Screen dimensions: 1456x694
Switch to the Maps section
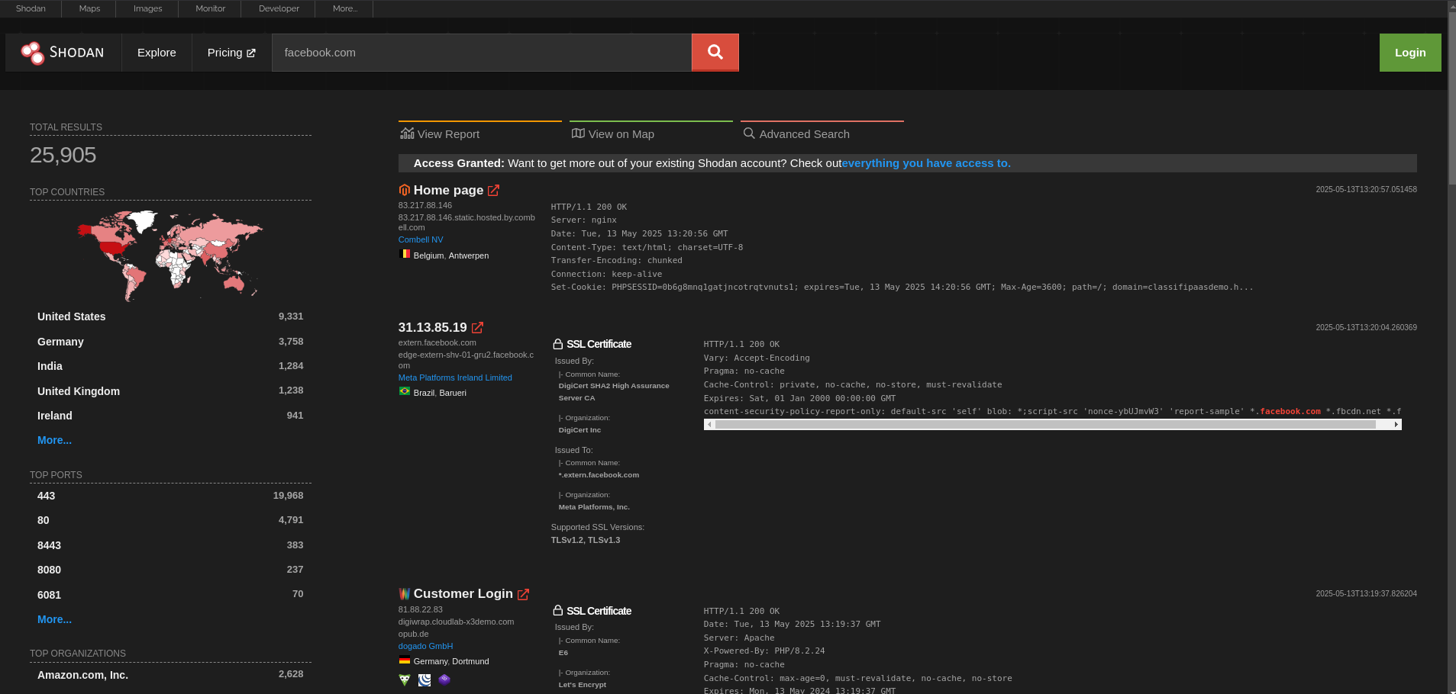(x=89, y=8)
